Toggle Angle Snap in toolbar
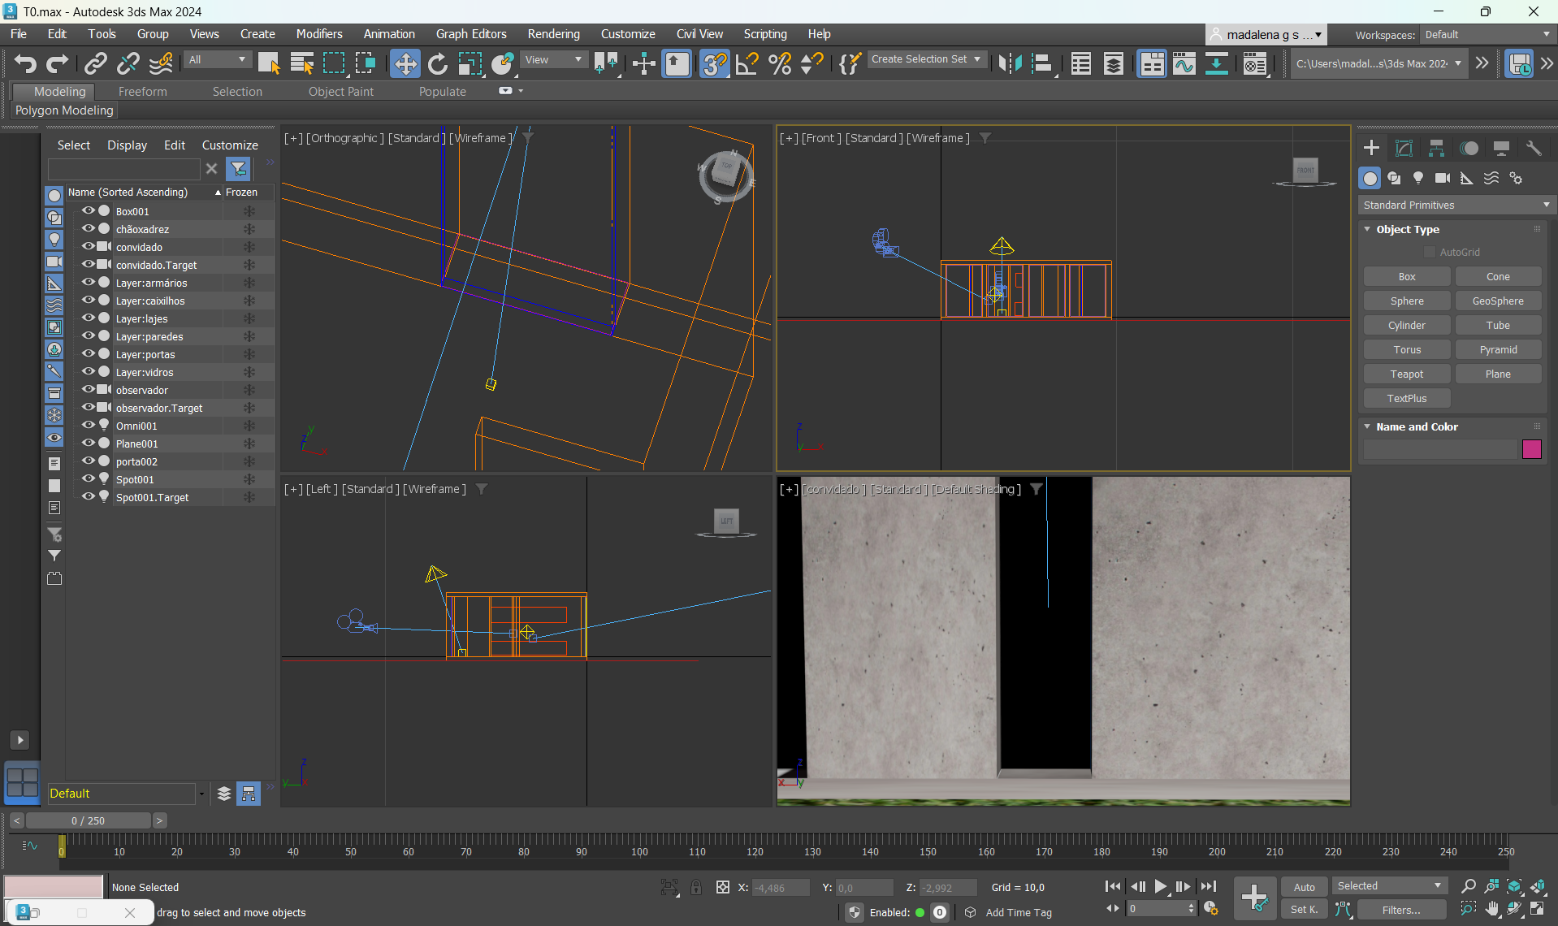Image resolution: width=1558 pixels, height=926 pixels. tap(747, 63)
